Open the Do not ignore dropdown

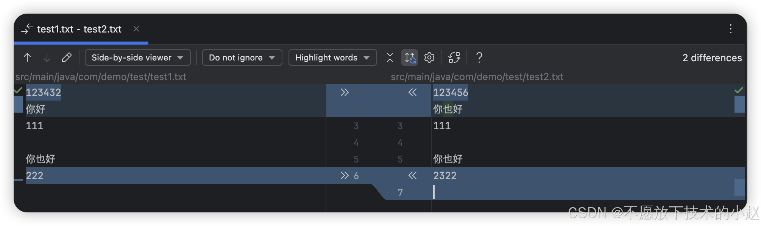(242, 57)
